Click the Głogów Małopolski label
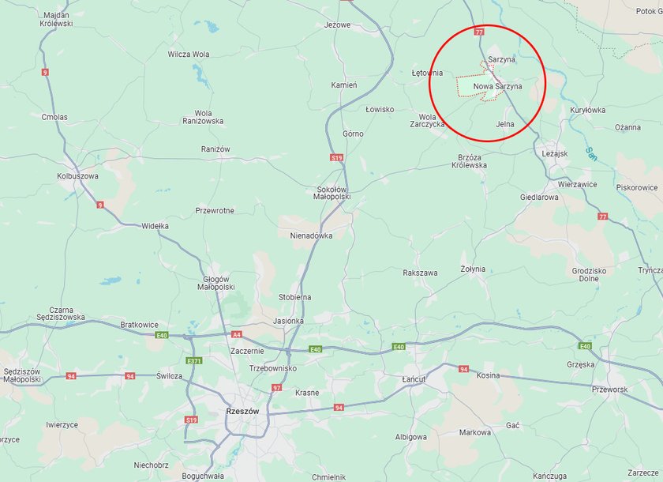 (216, 283)
